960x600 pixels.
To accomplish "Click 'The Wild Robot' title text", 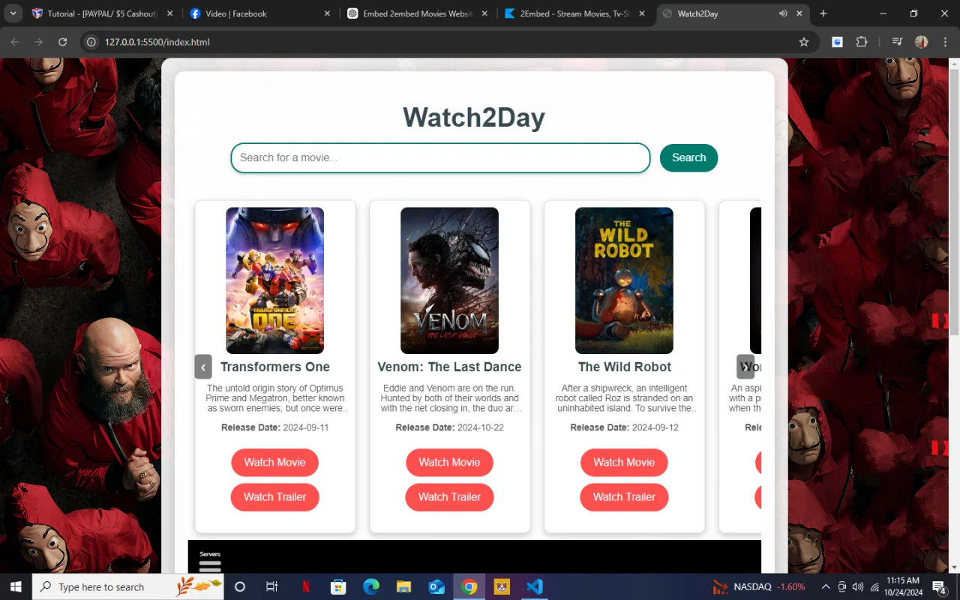I will point(625,367).
